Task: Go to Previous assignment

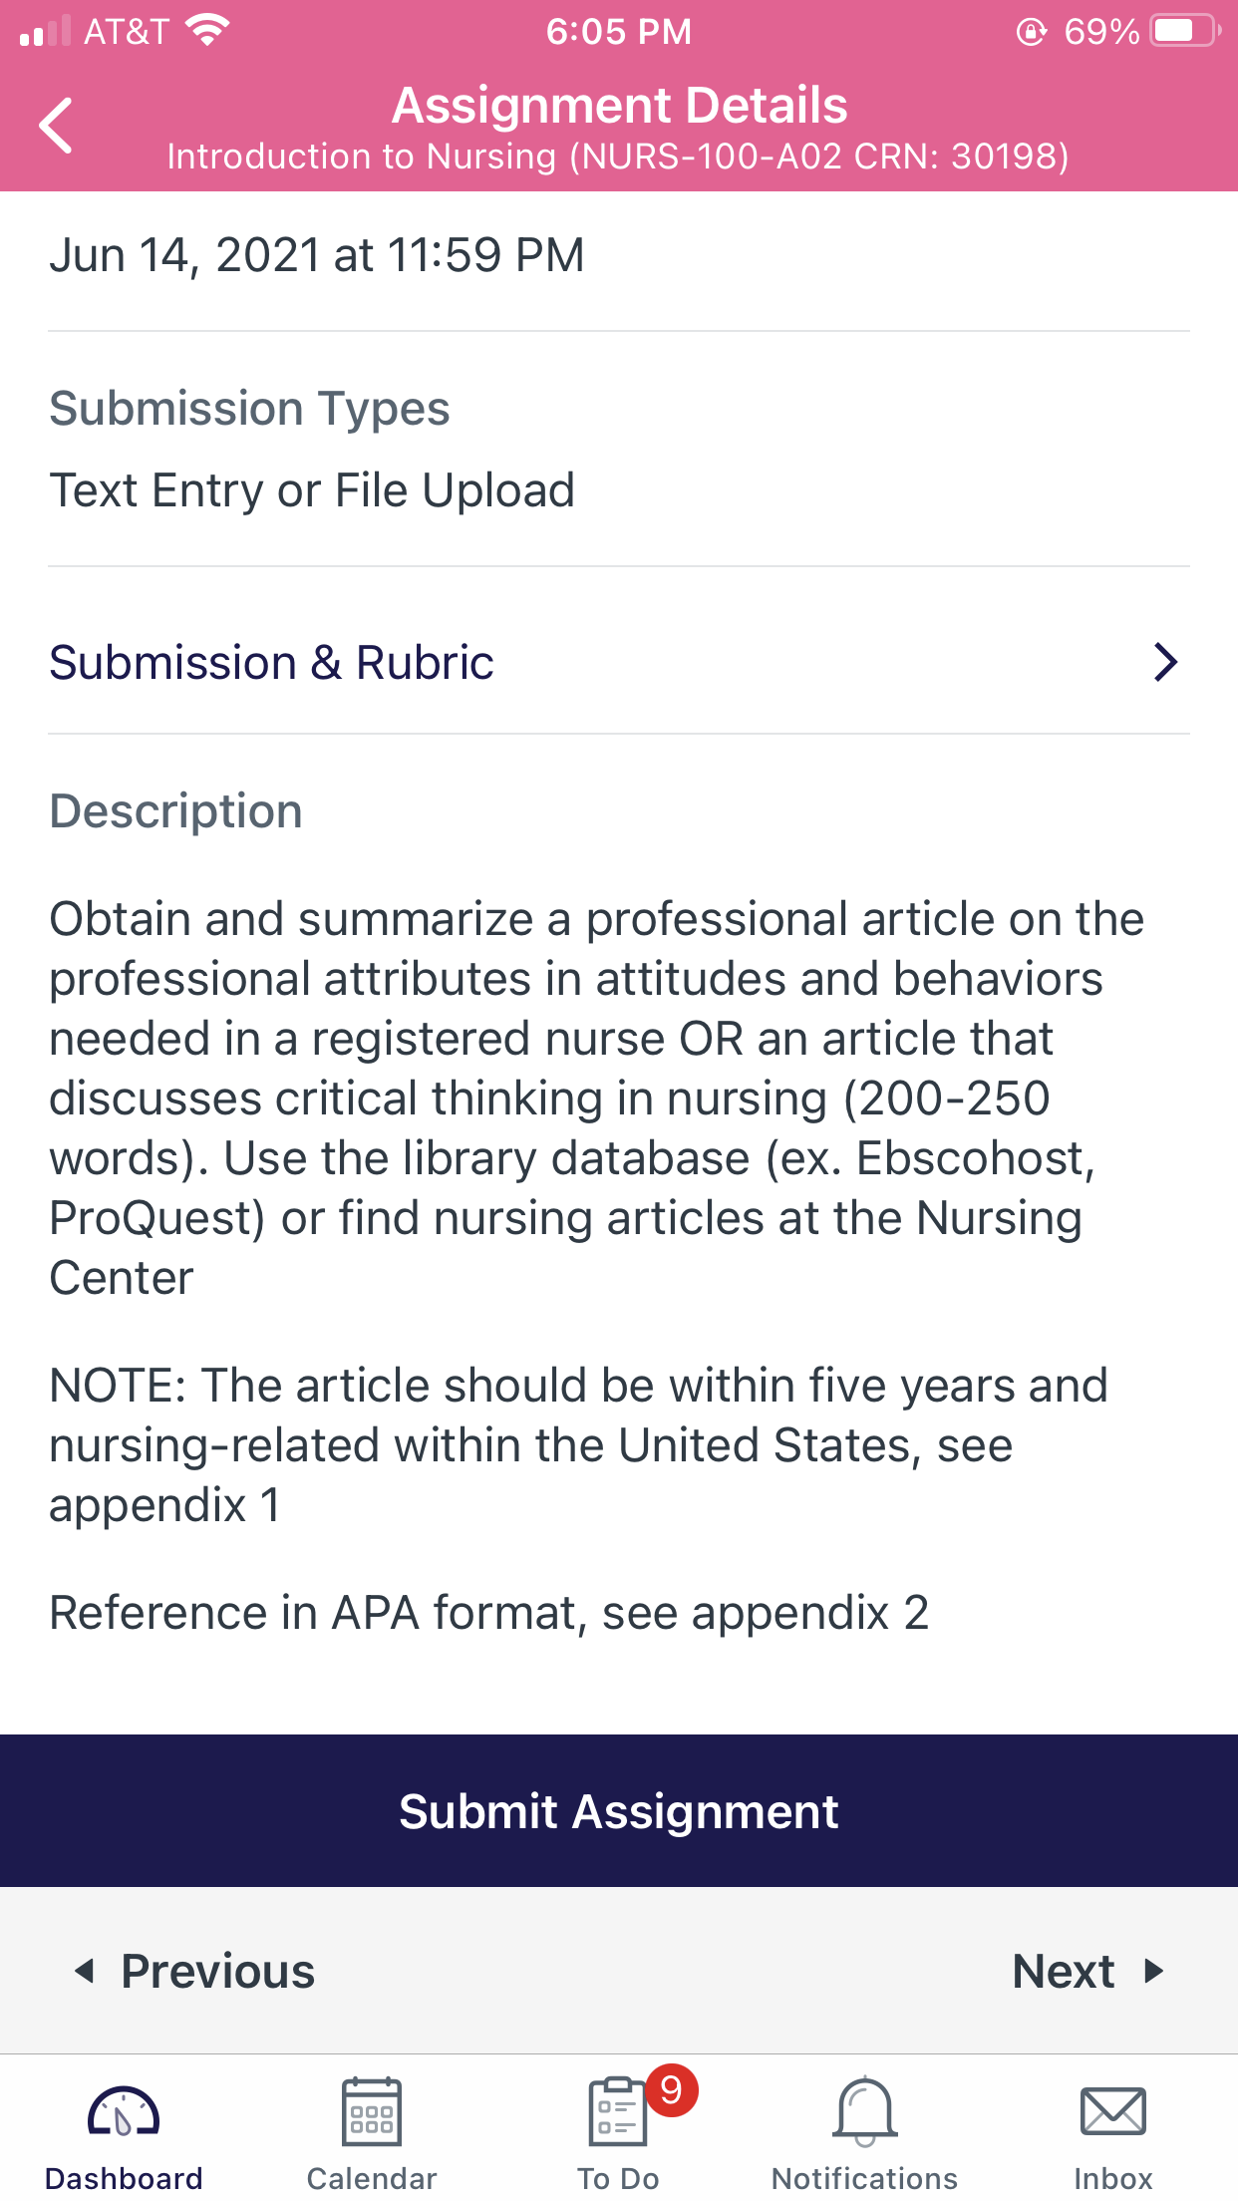Action: (195, 1971)
